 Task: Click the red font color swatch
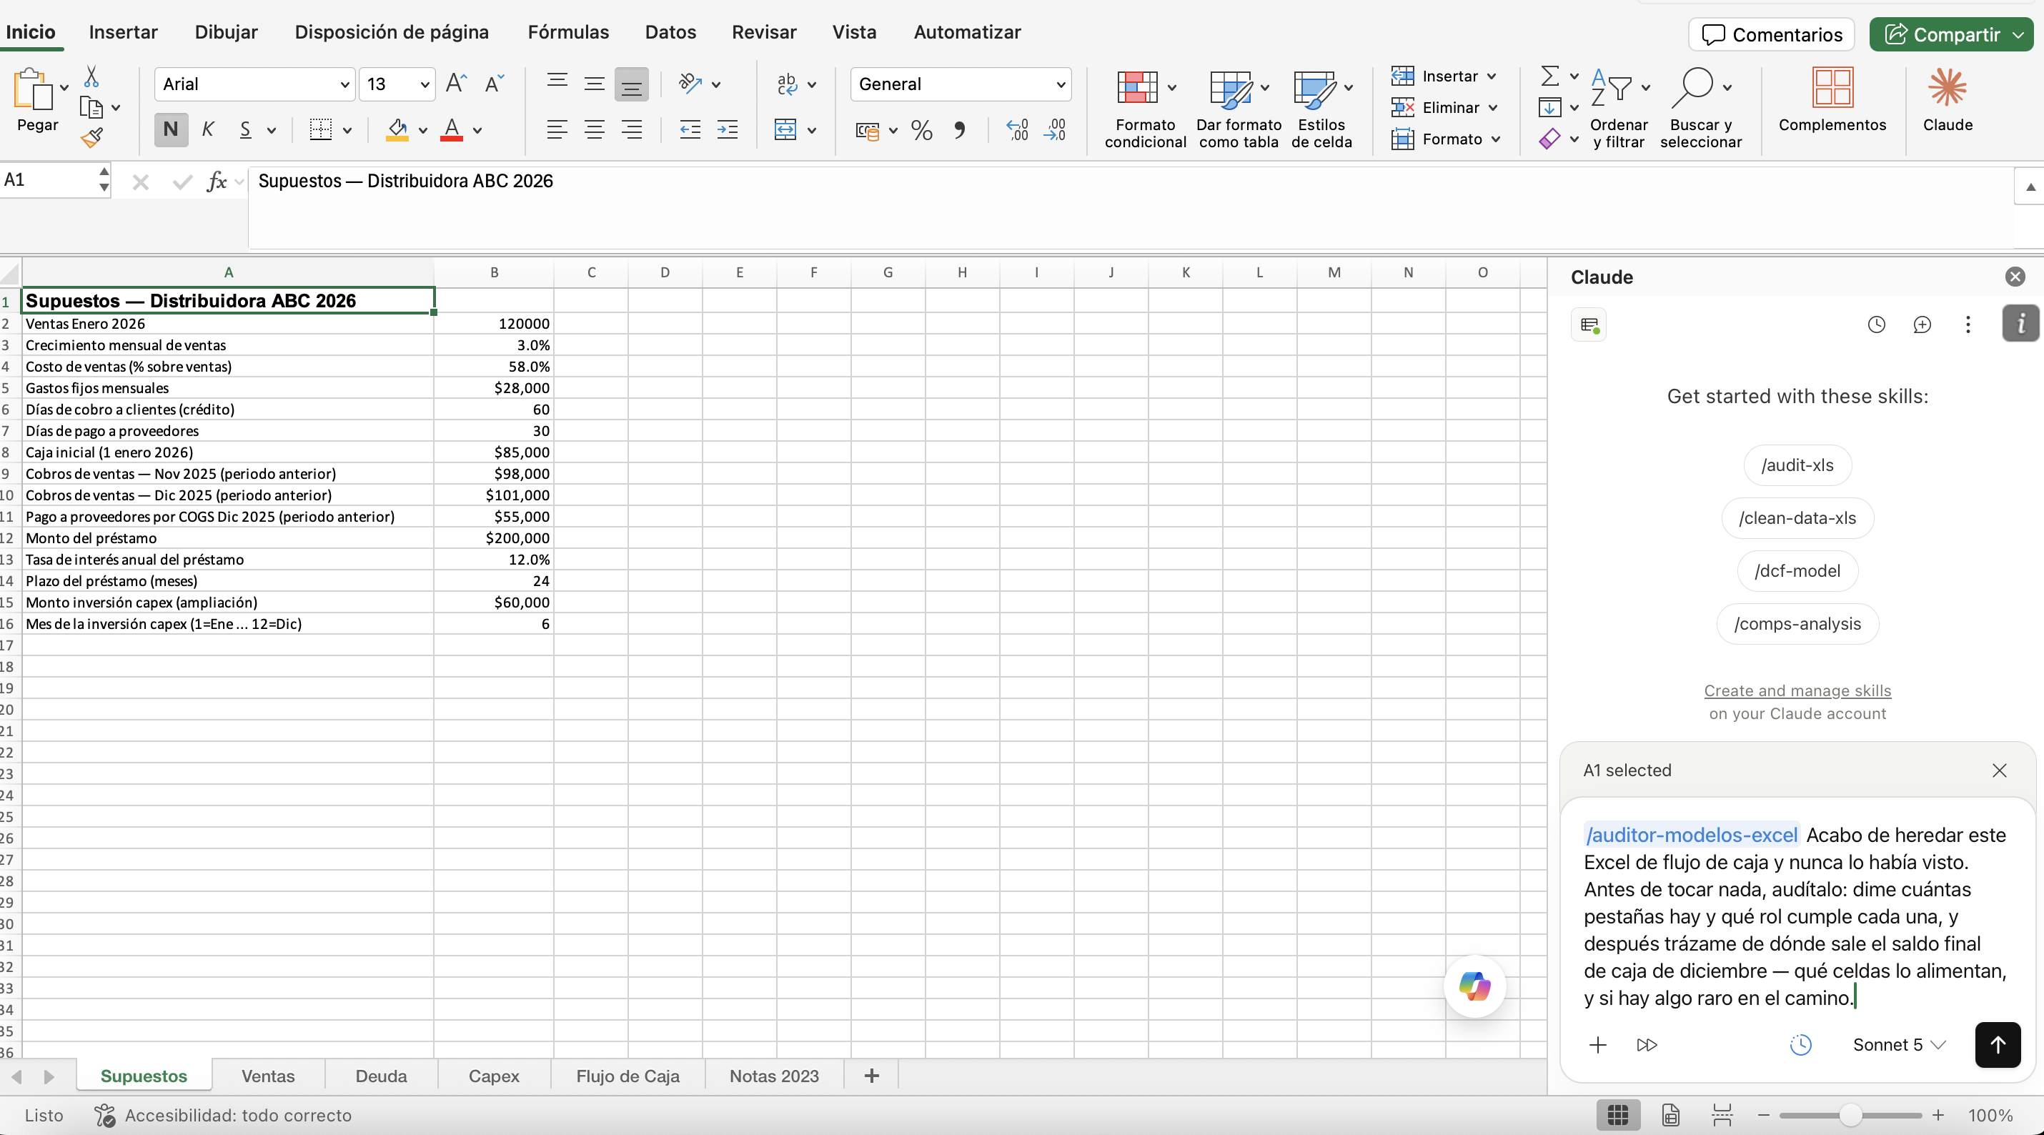(452, 130)
